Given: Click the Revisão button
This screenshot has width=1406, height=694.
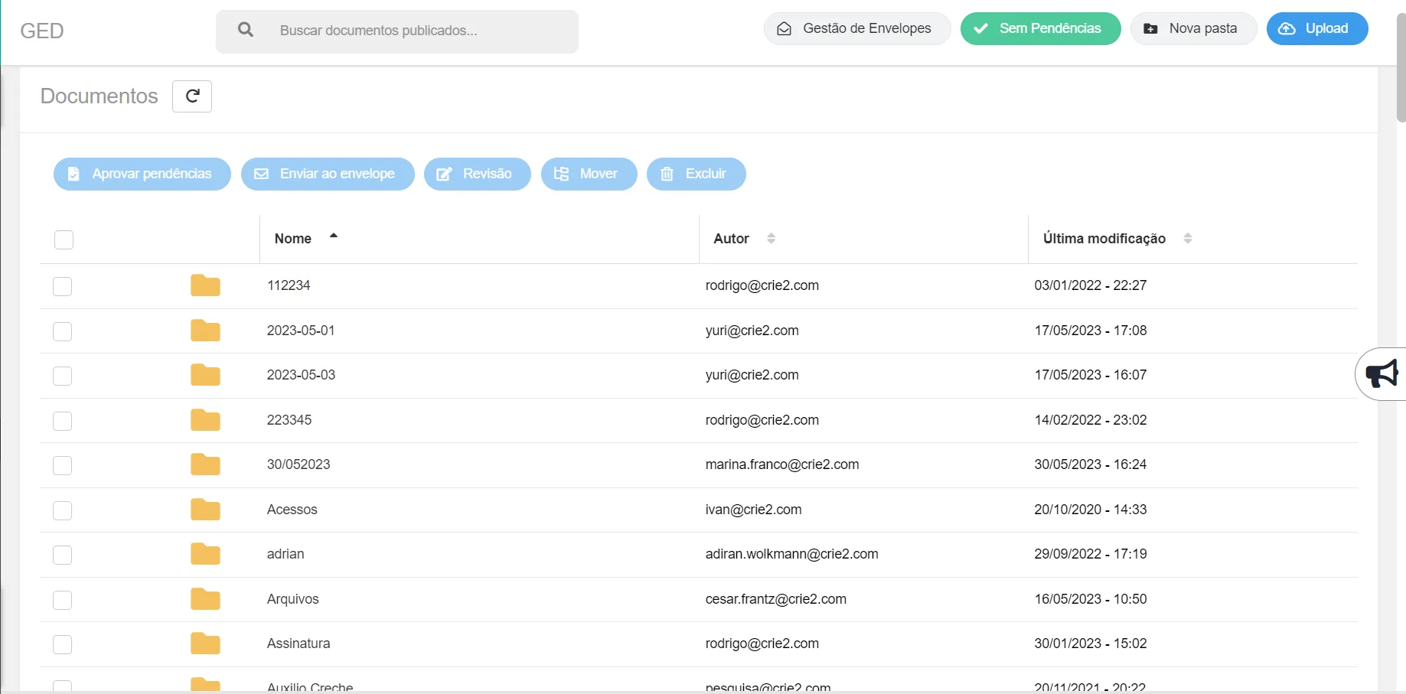Looking at the screenshot, I should (x=478, y=174).
